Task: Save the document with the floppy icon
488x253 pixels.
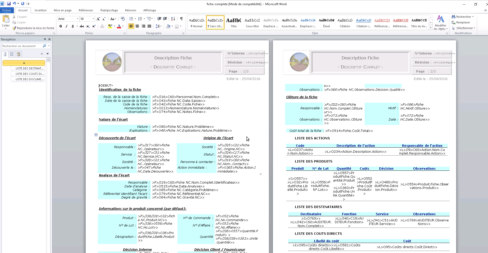Action: [9, 4]
